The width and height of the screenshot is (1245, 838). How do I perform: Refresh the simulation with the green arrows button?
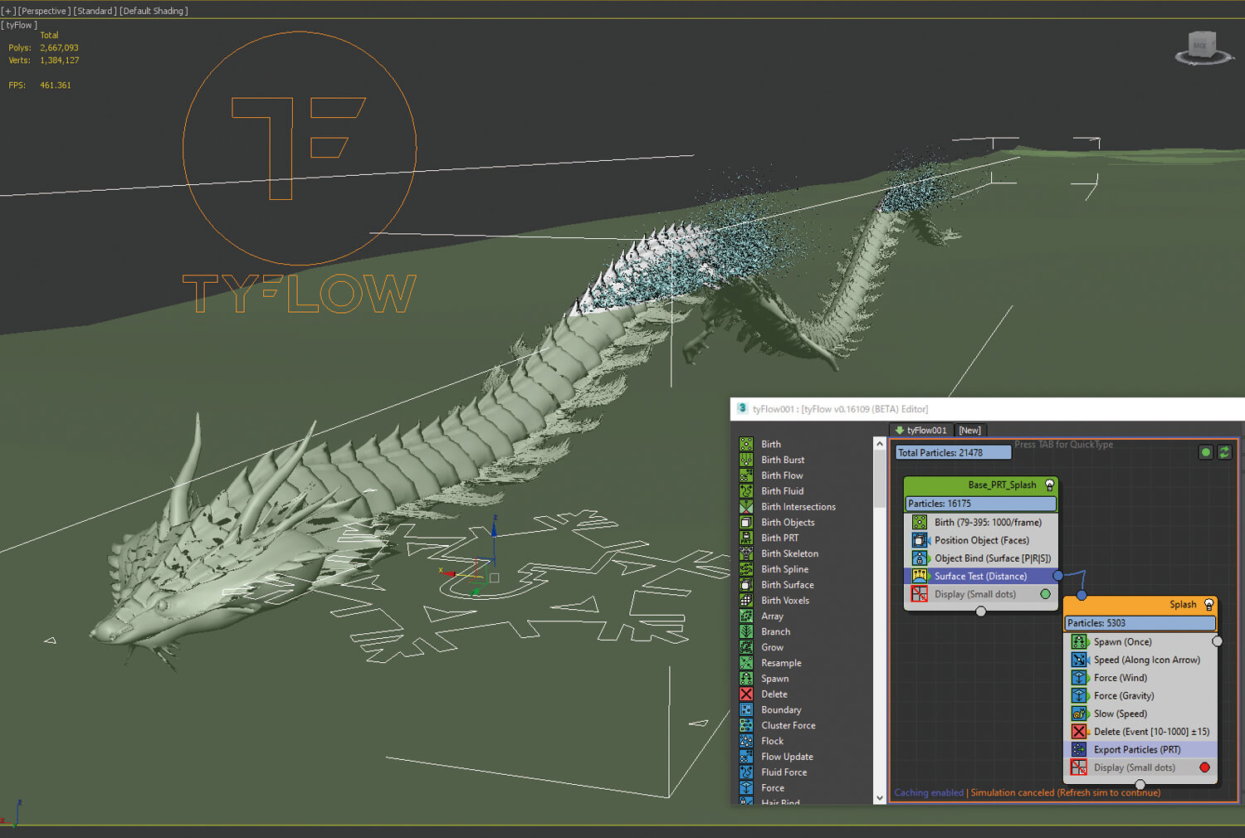coord(1224,452)
